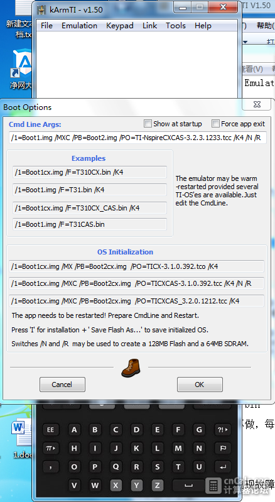Open the Tools menu

coord(176,26)
